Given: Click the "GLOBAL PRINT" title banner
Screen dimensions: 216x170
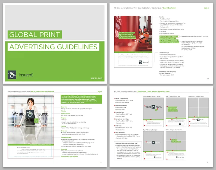Looking at the screenshot, I should (35, 35).
